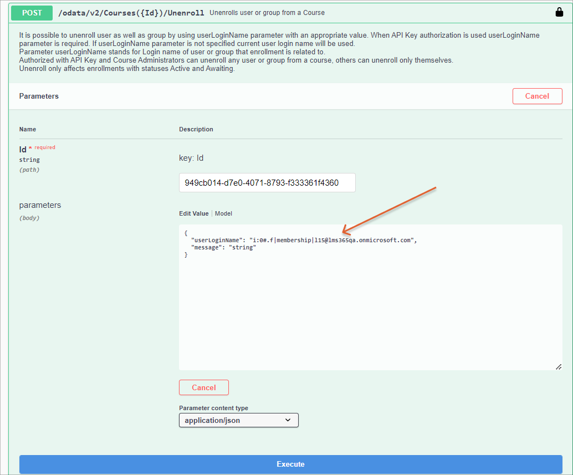Click the green POST method badge
The image size is (573, 475).
[32, 13]
